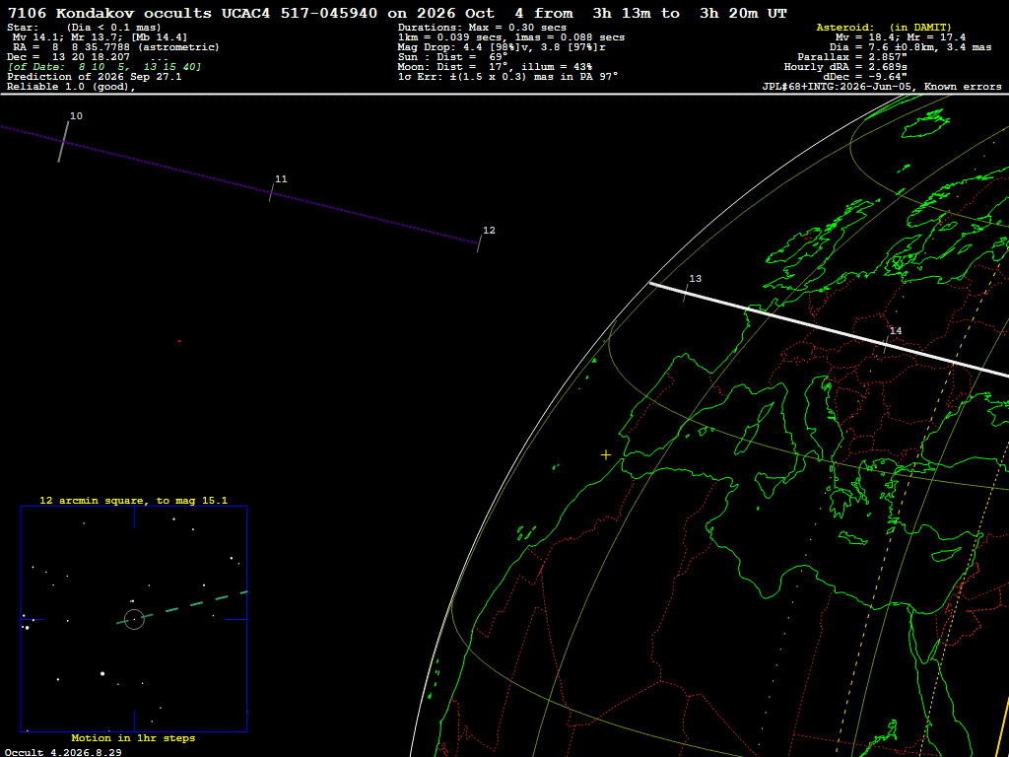
Task: Click the 'Prediction of 2026 Sep 27.1' text
Action: 94,77
